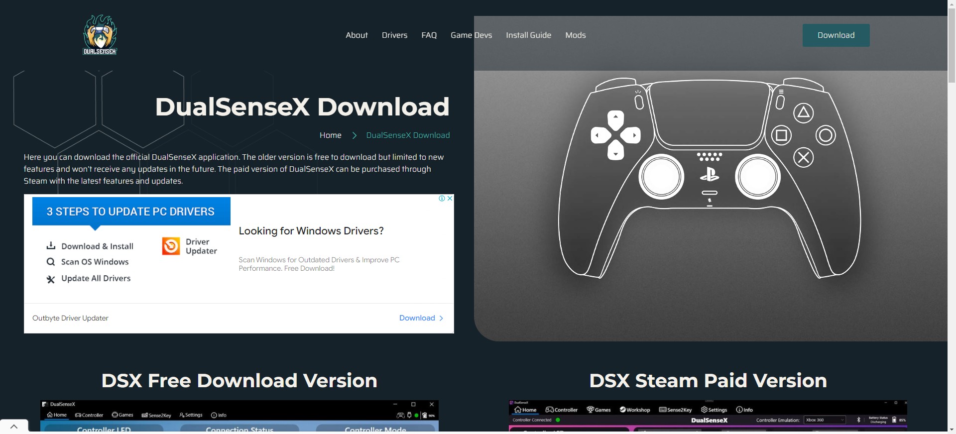Click the scroll-to-top chevron at bottom left

(x=14, y=427)
